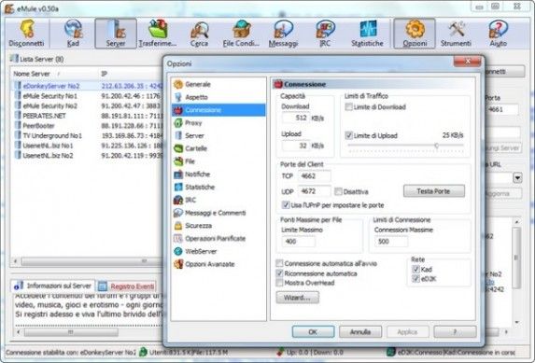Open the Aiuto help toolbar icon
Viewport: 535px width, 363px height.
pyautogui.click(x=499, y=33)
